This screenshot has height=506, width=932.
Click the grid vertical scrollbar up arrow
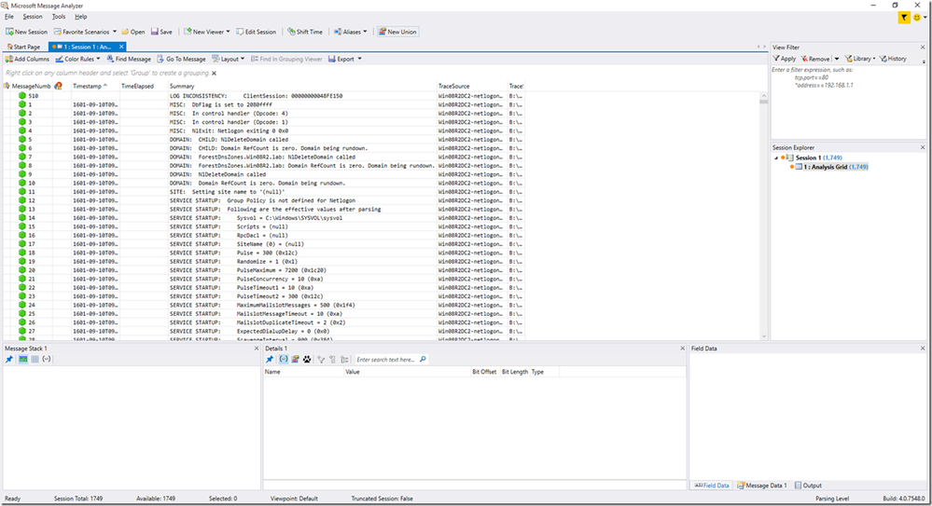(x=764, y=95)
